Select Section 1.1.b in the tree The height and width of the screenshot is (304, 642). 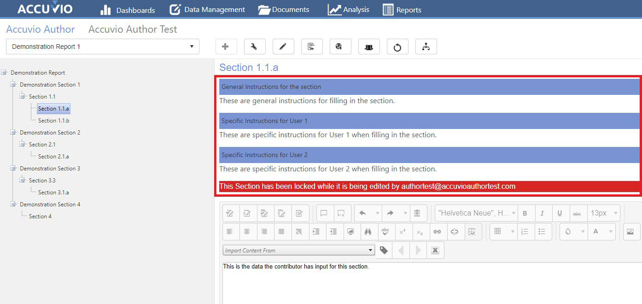54,121
